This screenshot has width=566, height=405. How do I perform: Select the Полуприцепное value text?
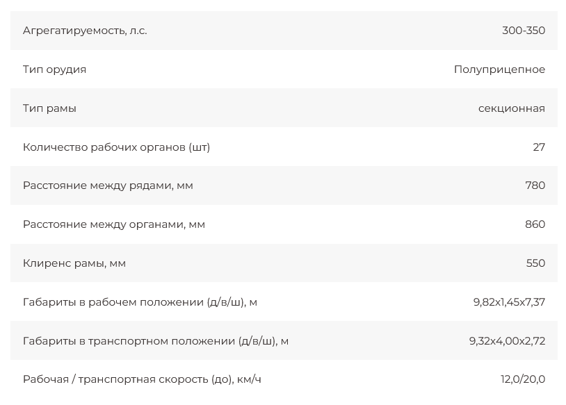point(499,69)
